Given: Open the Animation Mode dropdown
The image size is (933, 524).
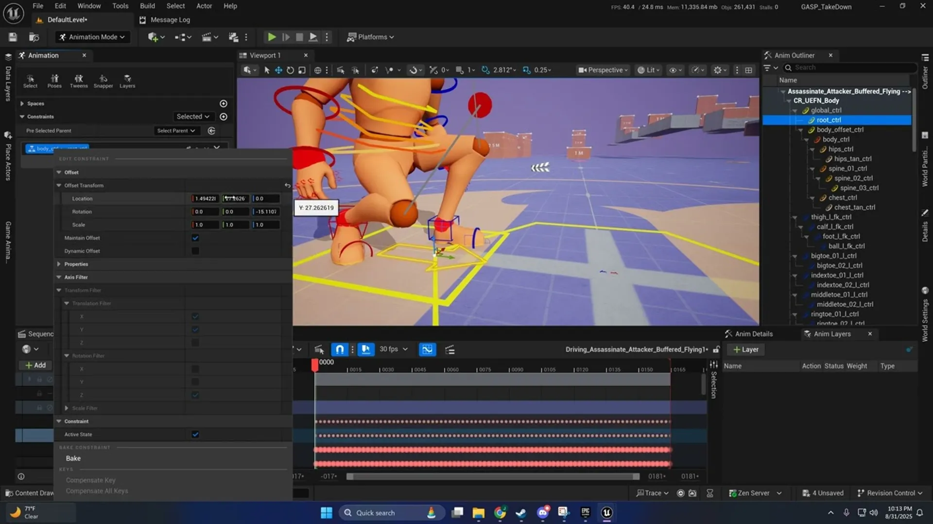Looking at the screenshot, I should tap(92, 37).
